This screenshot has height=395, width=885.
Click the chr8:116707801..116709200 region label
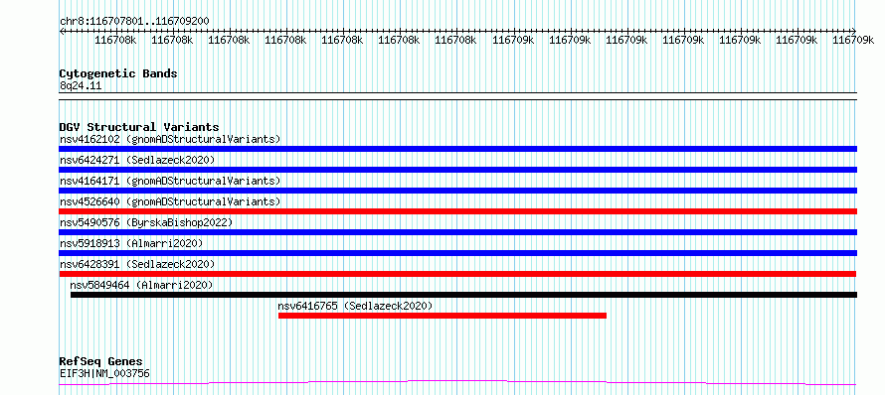coord(134,22)
